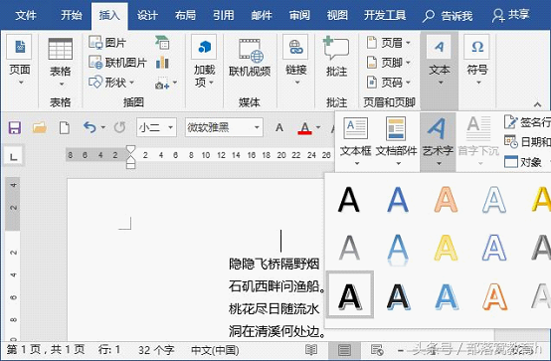Open the font size box 小二
Viewport: 551px width, 361px height.
point(156,127)
